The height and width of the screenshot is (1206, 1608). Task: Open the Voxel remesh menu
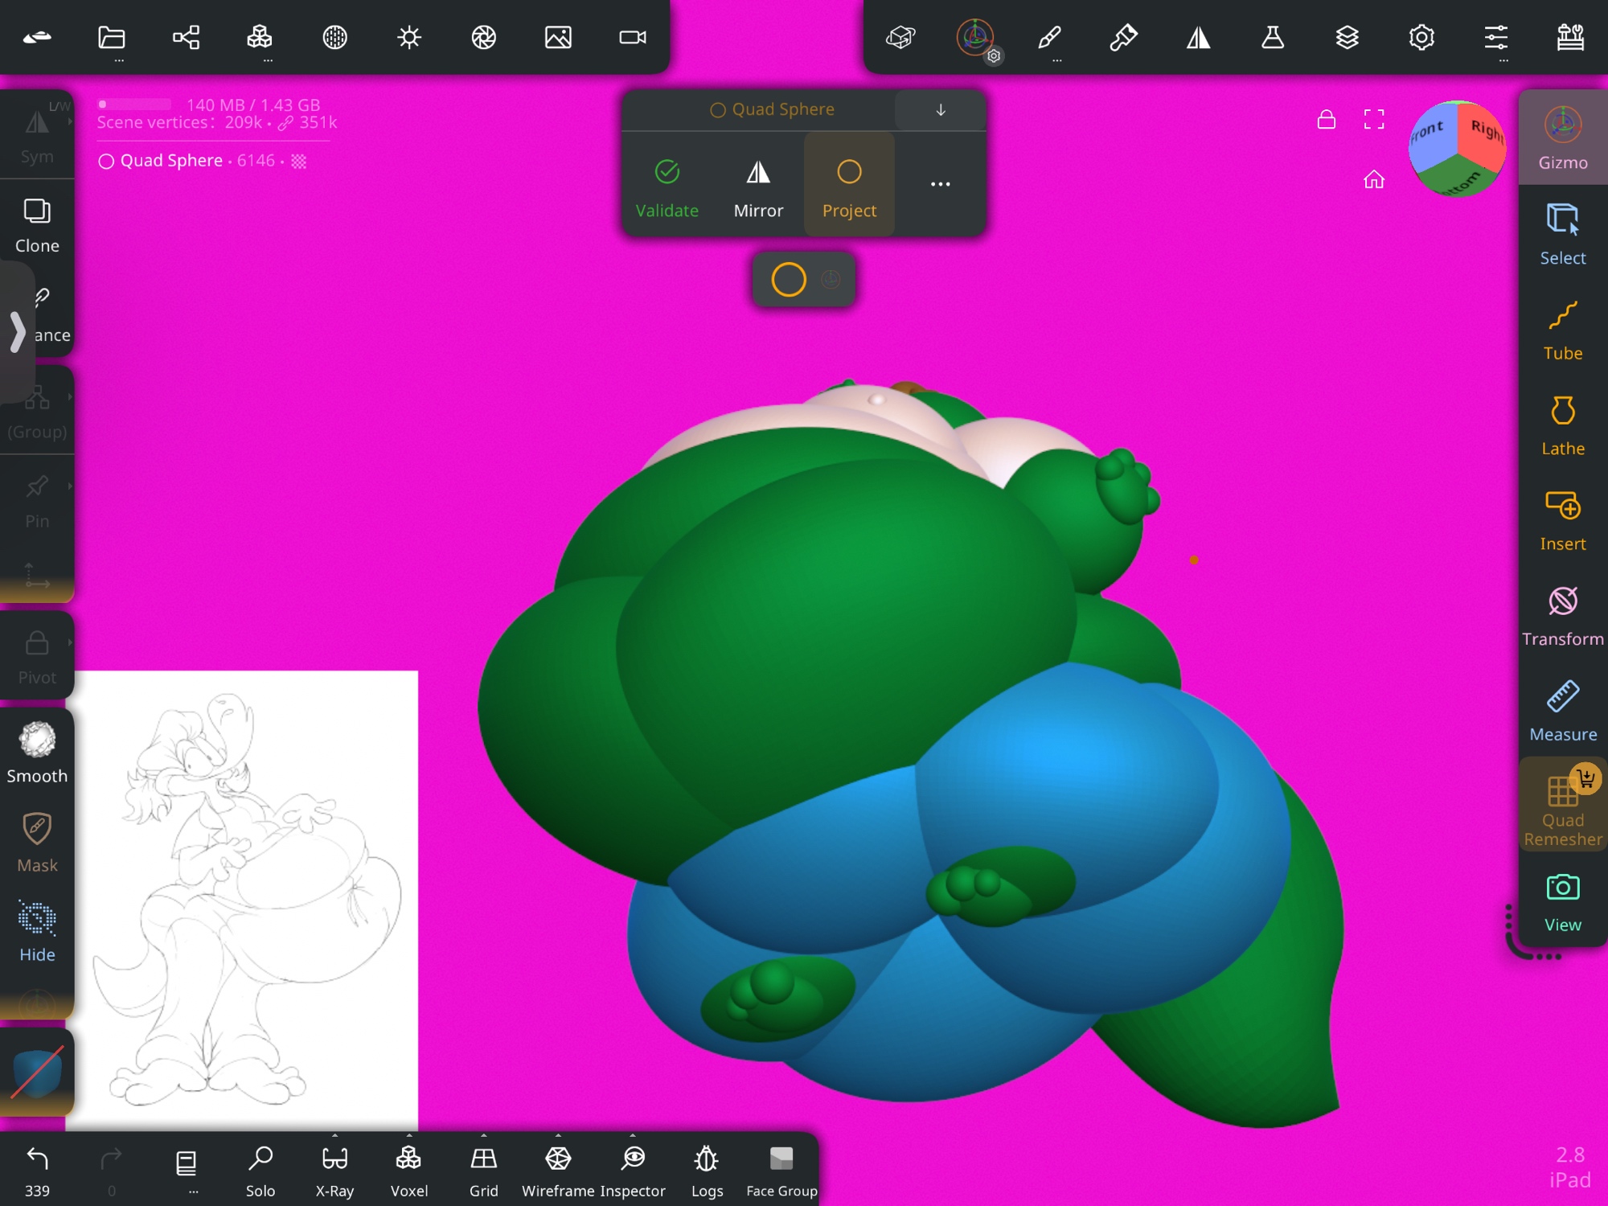coord(408,1167)
